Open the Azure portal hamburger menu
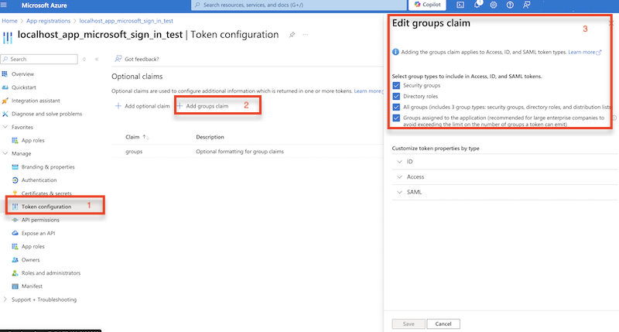Screen dimensions: 619x332 [x=4, y=5]
